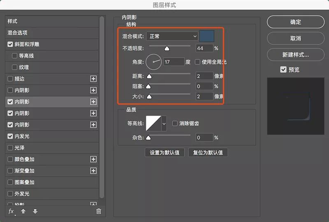The image size is (329, 222).
Task: Open the fx layer effects menu
Action: [x=12, y=211]
